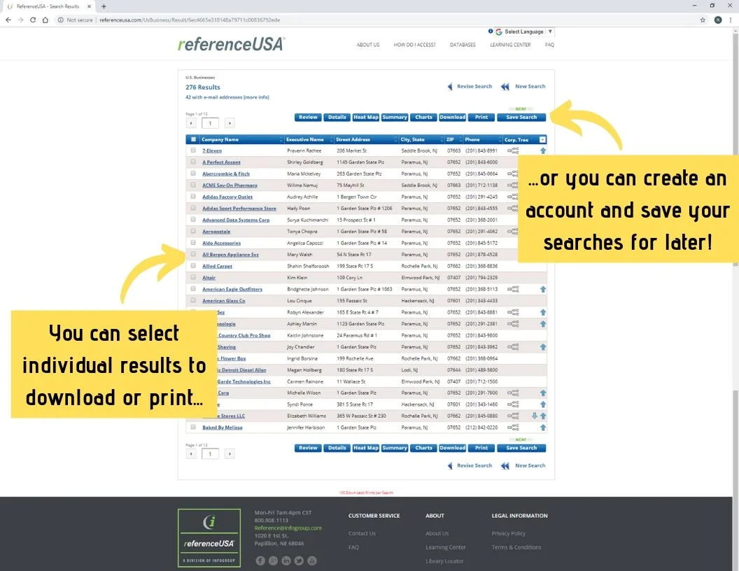
Task: Click the Reference@infogroup.com email link
Action: click(x=288, y=528)
